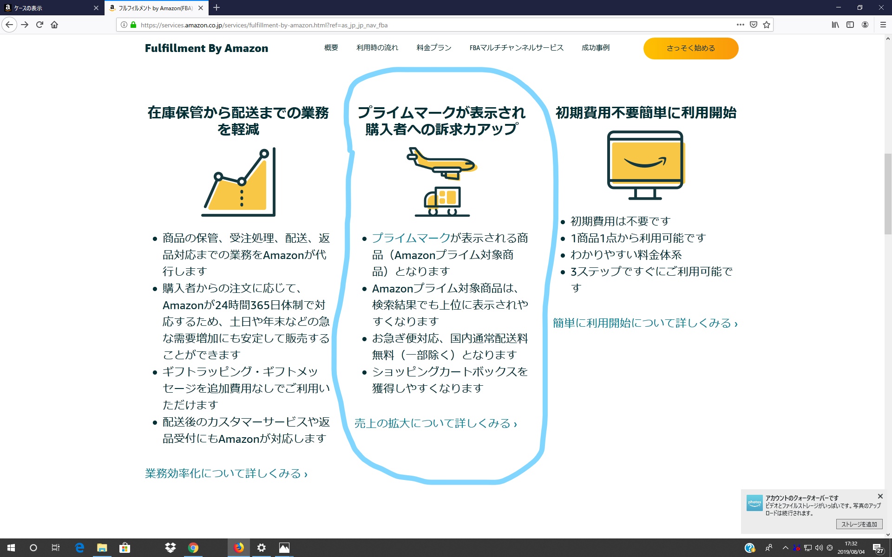
Task: Open Google Chrome from taskbar
Action: click(193, 548)
